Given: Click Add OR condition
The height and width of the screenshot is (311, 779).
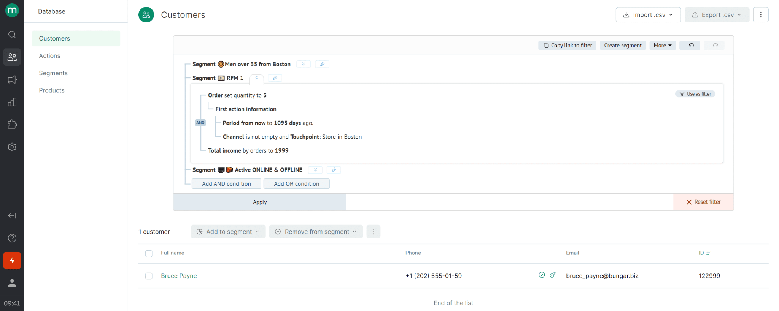Looking at the screenshot, I should (x=297, y=184).
